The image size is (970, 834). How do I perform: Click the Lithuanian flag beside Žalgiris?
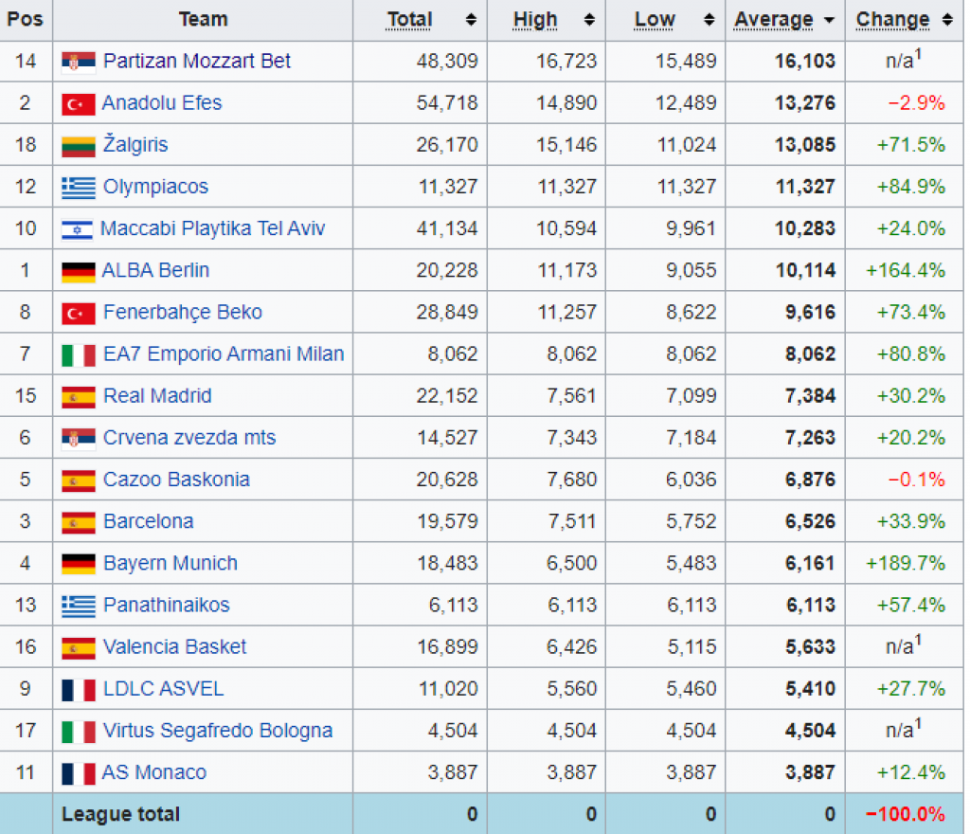tap(79, 146)
